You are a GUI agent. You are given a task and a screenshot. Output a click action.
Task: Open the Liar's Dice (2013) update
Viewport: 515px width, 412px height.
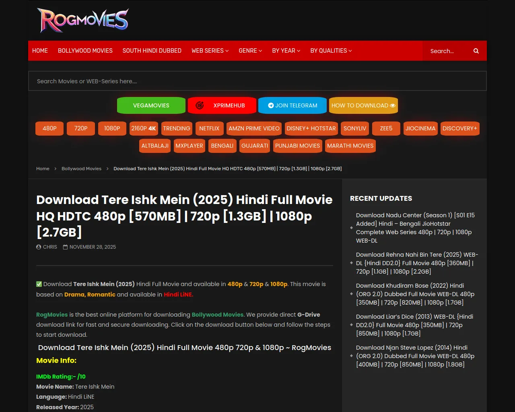point(414,325)
